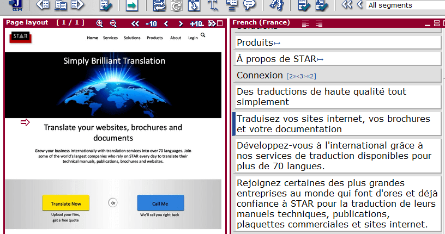Click paragraph 'Grow your business internationally' in preview
Viewport: 445px width, 234px height.
tap(113, 156)
